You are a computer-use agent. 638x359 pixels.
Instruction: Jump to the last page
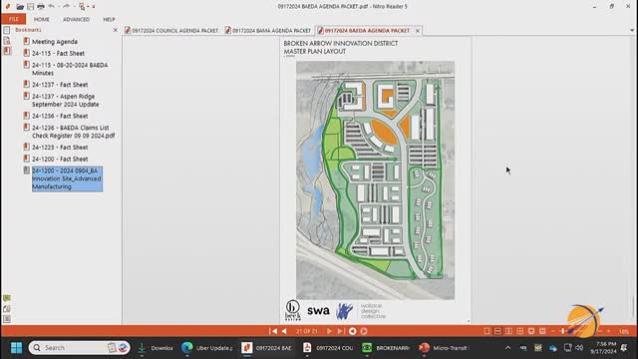point(341,331)
